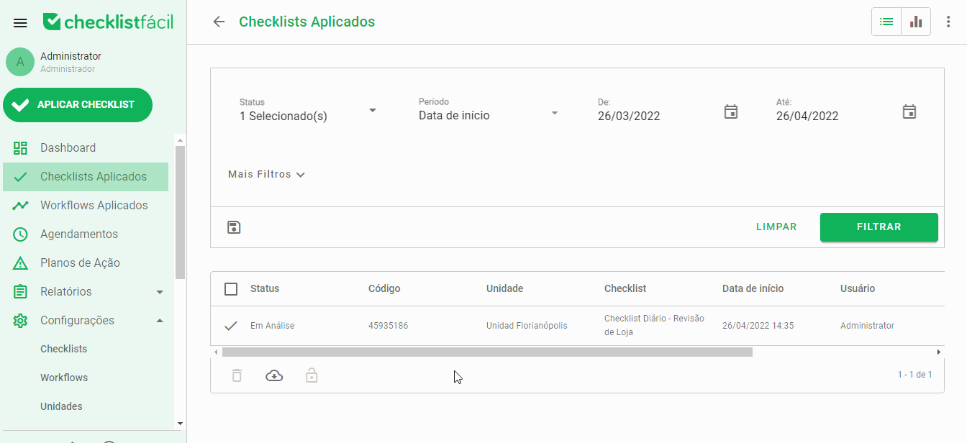Toggle the hamburger menu in the sidebar

click(20, 22)
